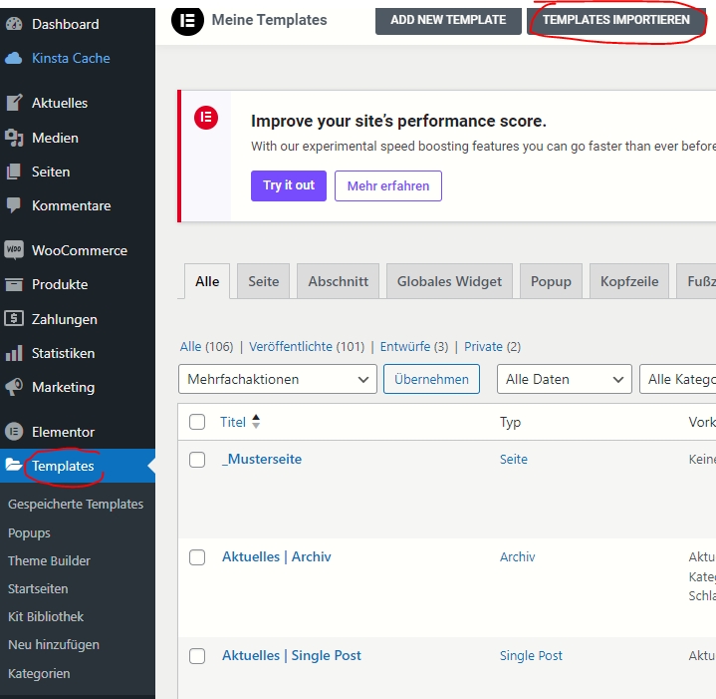Tick the select-all checkbox in the table header

197,422
